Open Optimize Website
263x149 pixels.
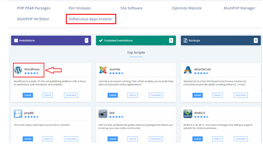click(187, 8)
